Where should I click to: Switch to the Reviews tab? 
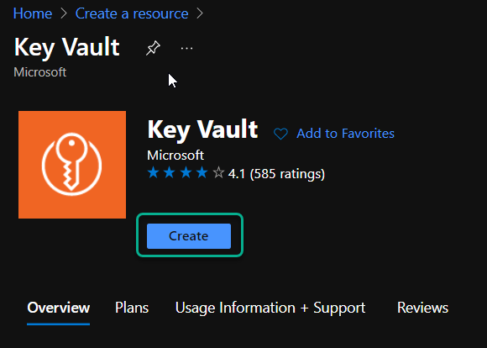coord(422,308)
